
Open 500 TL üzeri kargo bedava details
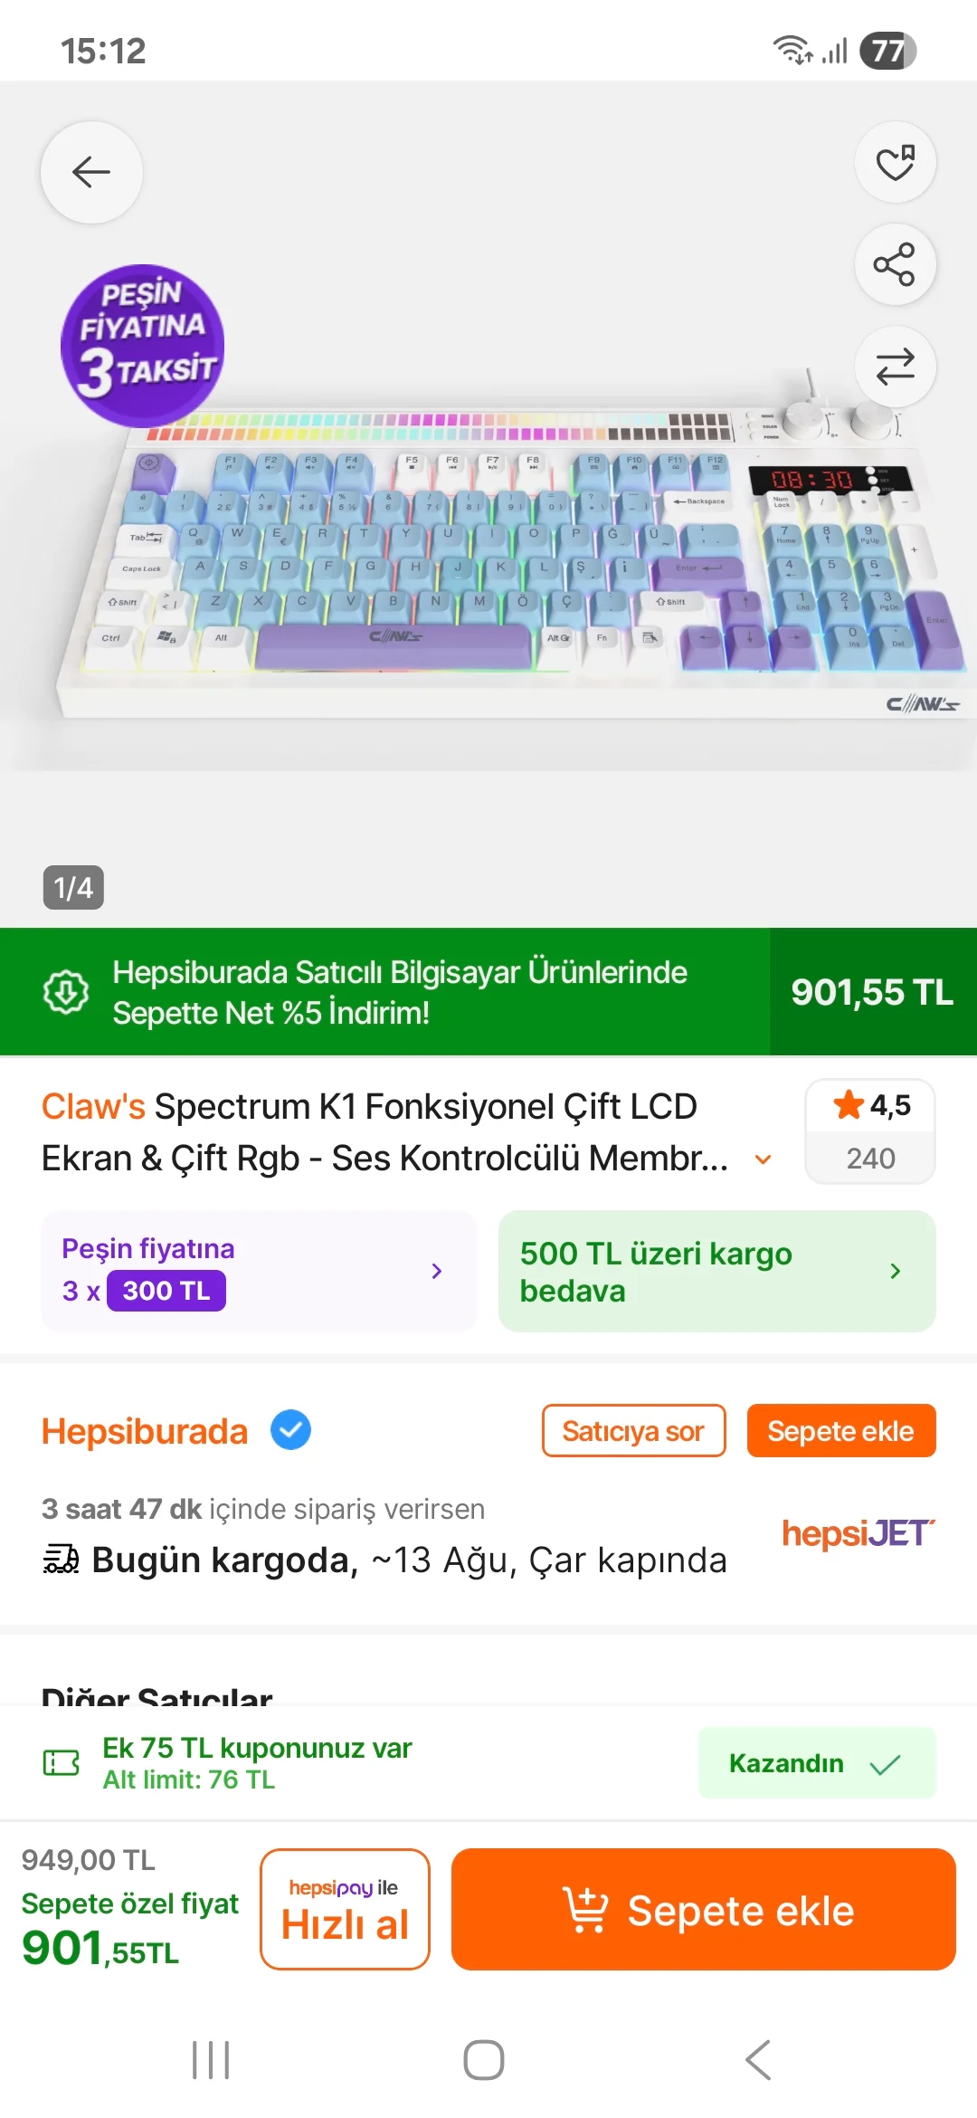click(x=716, y=1271)
